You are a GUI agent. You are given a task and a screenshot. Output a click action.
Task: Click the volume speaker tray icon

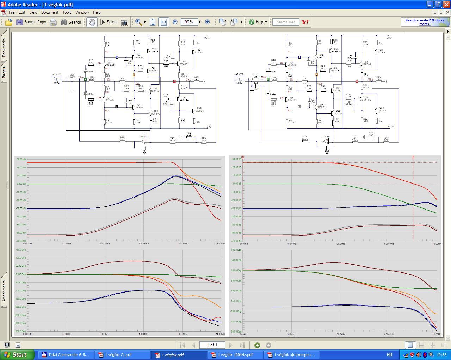(418, 355)
